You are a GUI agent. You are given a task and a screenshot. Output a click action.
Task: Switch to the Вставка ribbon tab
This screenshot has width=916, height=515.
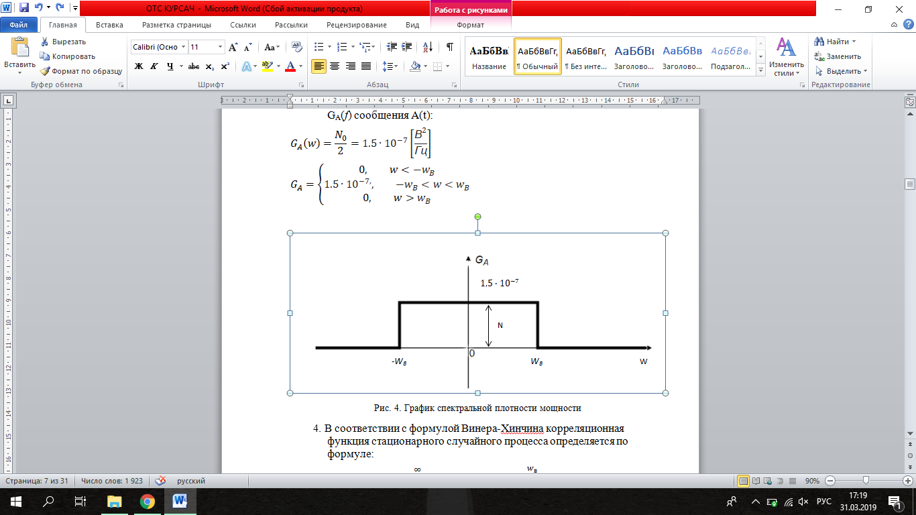pyautogui.click(x=109, y=25)
